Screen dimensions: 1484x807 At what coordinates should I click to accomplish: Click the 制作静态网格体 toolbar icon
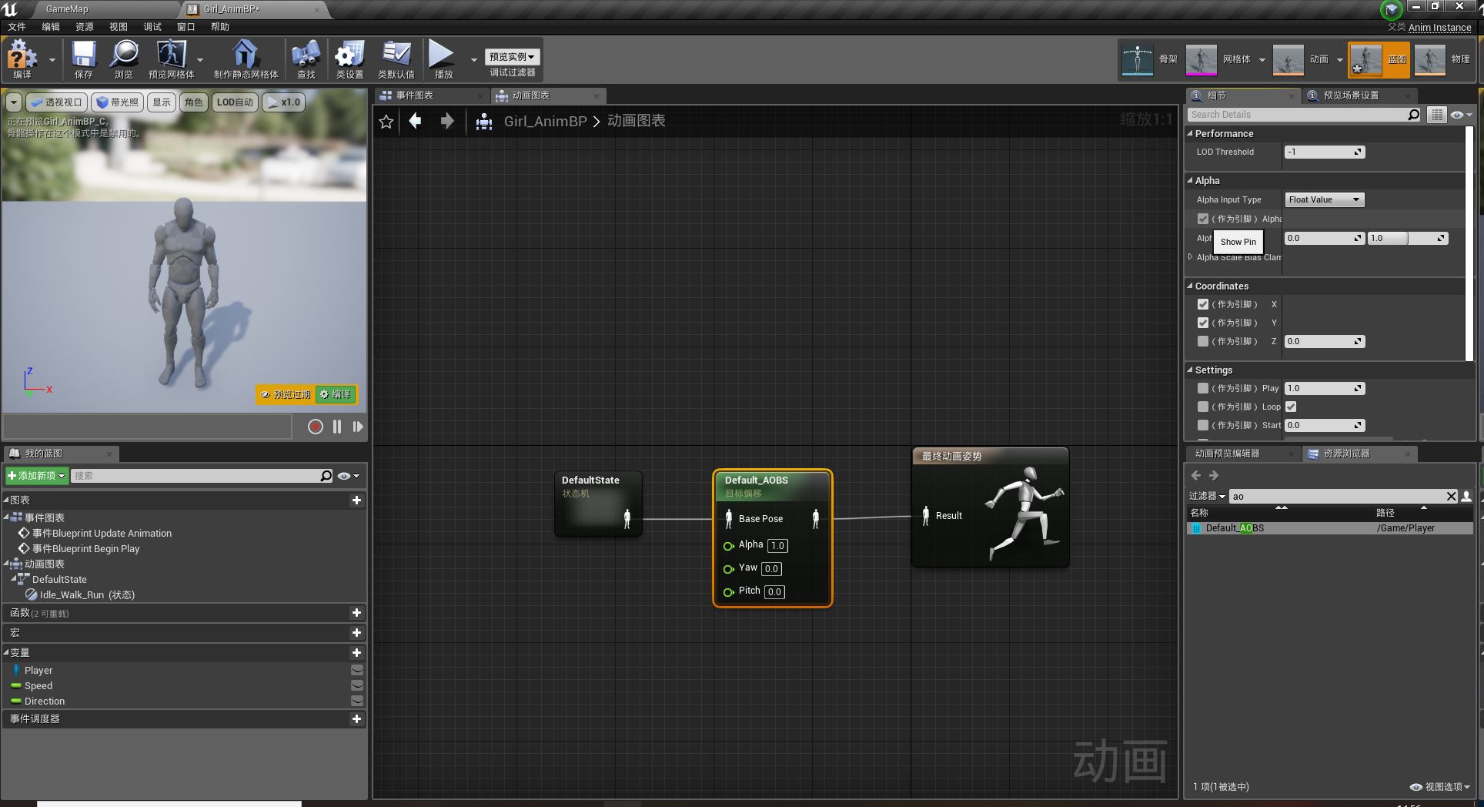point(245,58)
